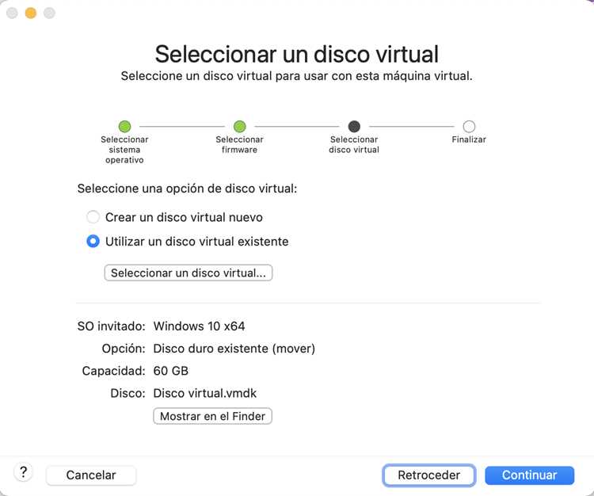Click 'Seleccione una opción de disco virtual:' label
594x496 pixels.
[x=187, y=189]
